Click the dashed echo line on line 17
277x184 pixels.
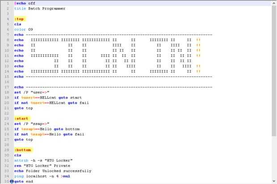[113, 87]
